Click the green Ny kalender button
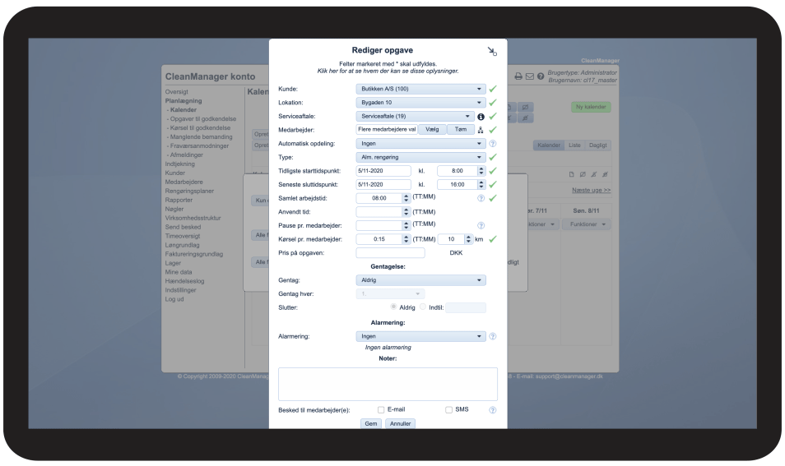Viewport: 785px width, 466px height. (591, 107)
